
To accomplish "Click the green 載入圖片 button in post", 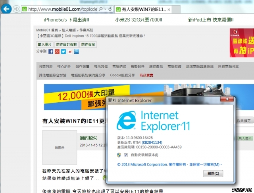I will pyautogui.click(x=245, y=138).
